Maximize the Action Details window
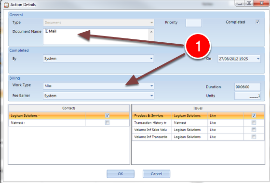Image resolution: width=270 pixels, height=183 pixels. (249, 3)
